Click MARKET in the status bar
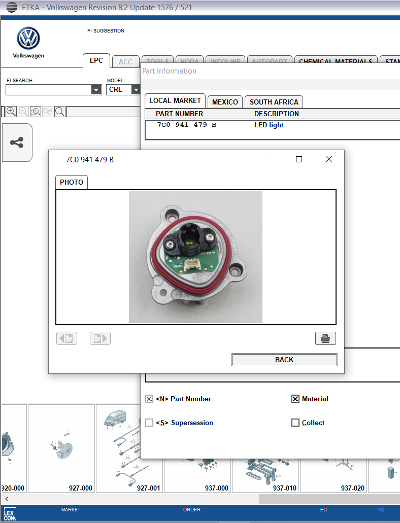 pyautogui.click(x=71, y=510)
